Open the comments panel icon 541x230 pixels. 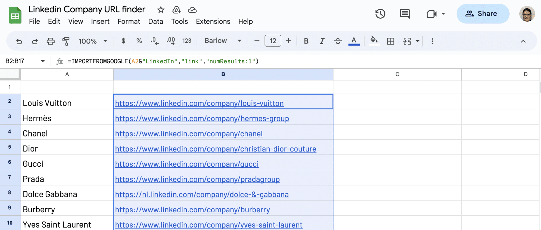click(x=405, y=14)
